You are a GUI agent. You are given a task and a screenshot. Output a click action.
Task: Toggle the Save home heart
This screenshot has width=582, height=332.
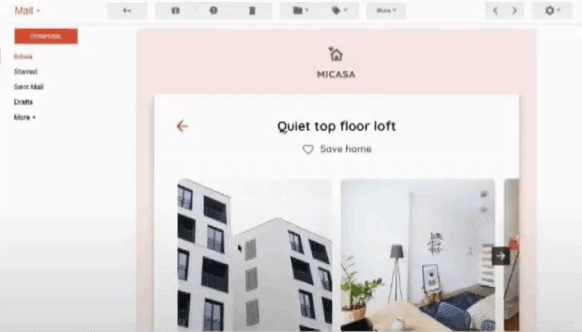[308, 150]
